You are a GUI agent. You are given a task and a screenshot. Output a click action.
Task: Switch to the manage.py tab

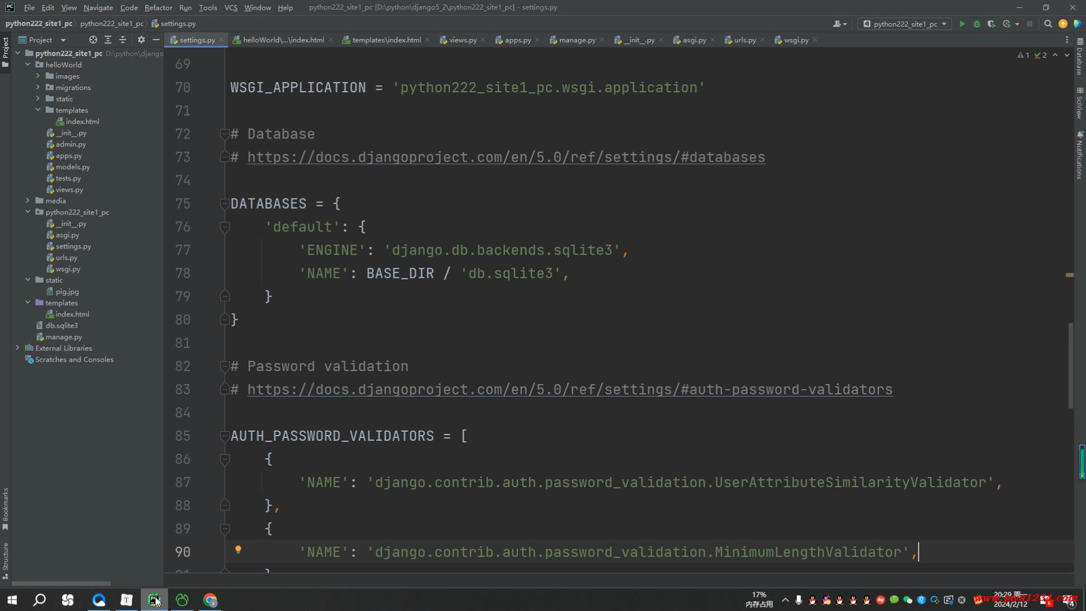(x=577, y=40)
